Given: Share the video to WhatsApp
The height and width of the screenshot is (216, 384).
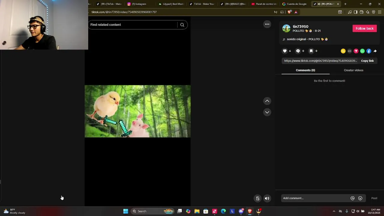Looking at the screenshot, I should tap(362, 51).
